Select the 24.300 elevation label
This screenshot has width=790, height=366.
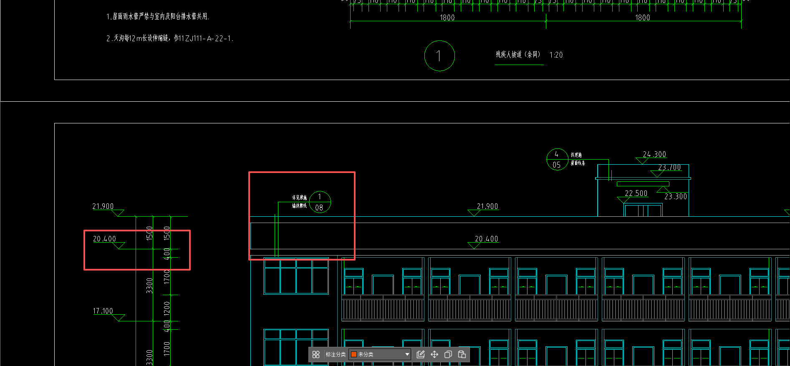(654, 154)
